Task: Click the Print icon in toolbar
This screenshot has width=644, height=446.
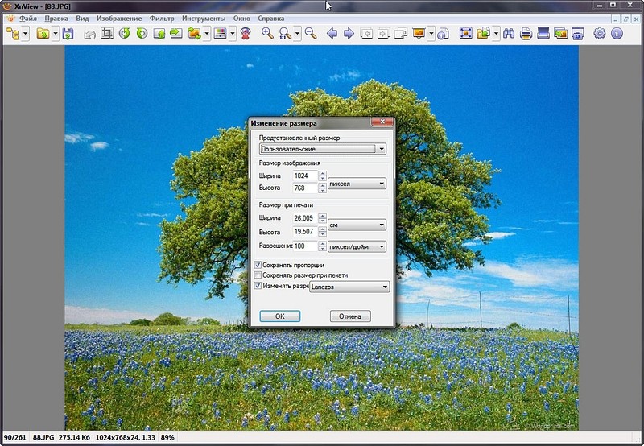Action: [526, 34]
